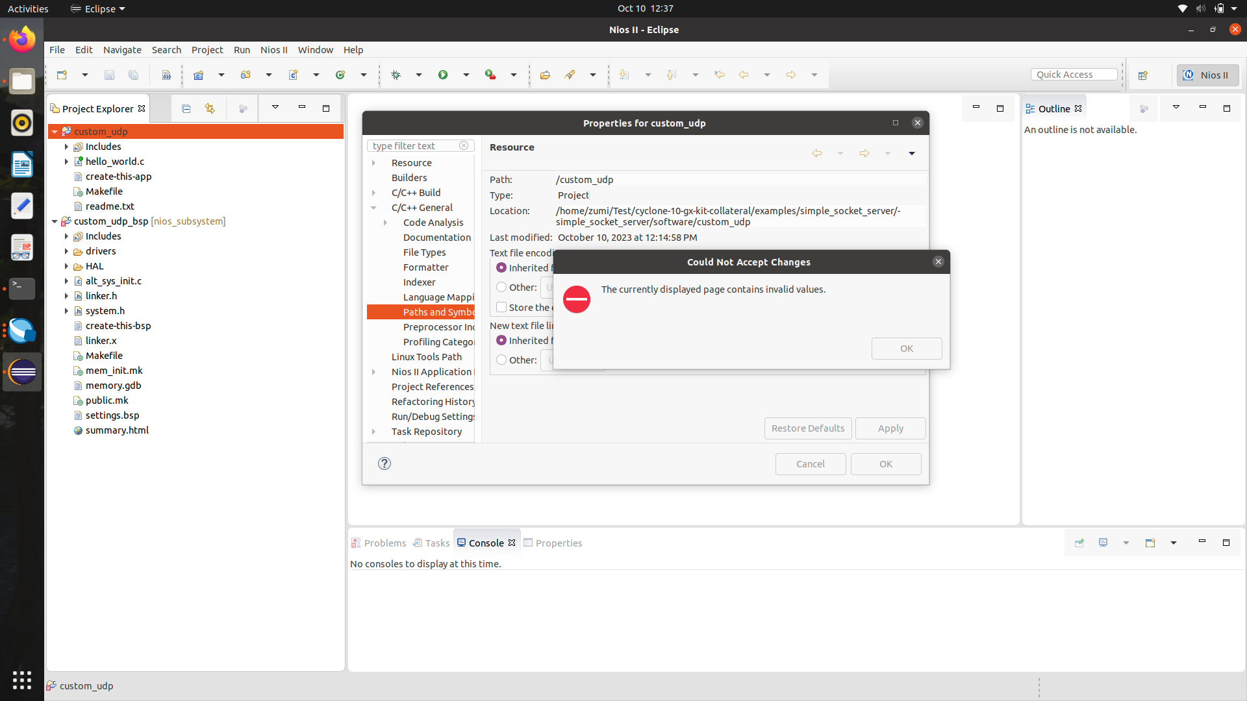Toggle the Store the encoding checkbox
Image resolution: width=1247 pixels, height=701 pixels.
pyautogui.click(x=501, y=307)
